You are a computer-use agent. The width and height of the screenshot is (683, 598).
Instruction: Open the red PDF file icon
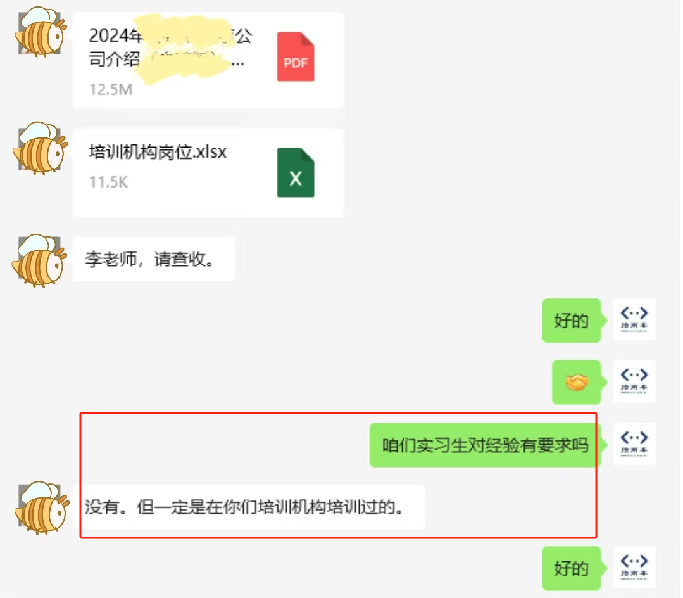pos(296,56)
